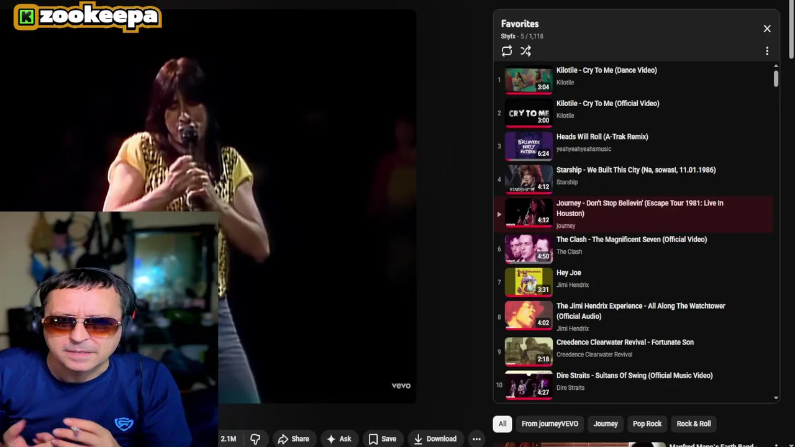Click the Favorites playlist title
This screenshot has height=447, width=795.
point(520,24)
